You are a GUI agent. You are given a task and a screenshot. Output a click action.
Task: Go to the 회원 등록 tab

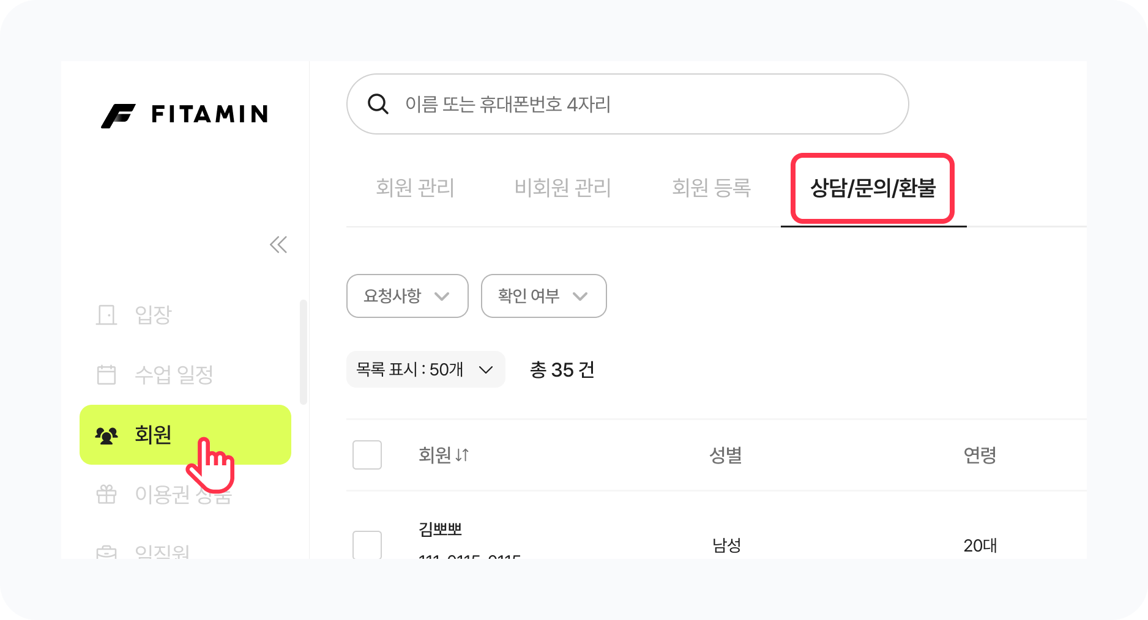[711, 188]
